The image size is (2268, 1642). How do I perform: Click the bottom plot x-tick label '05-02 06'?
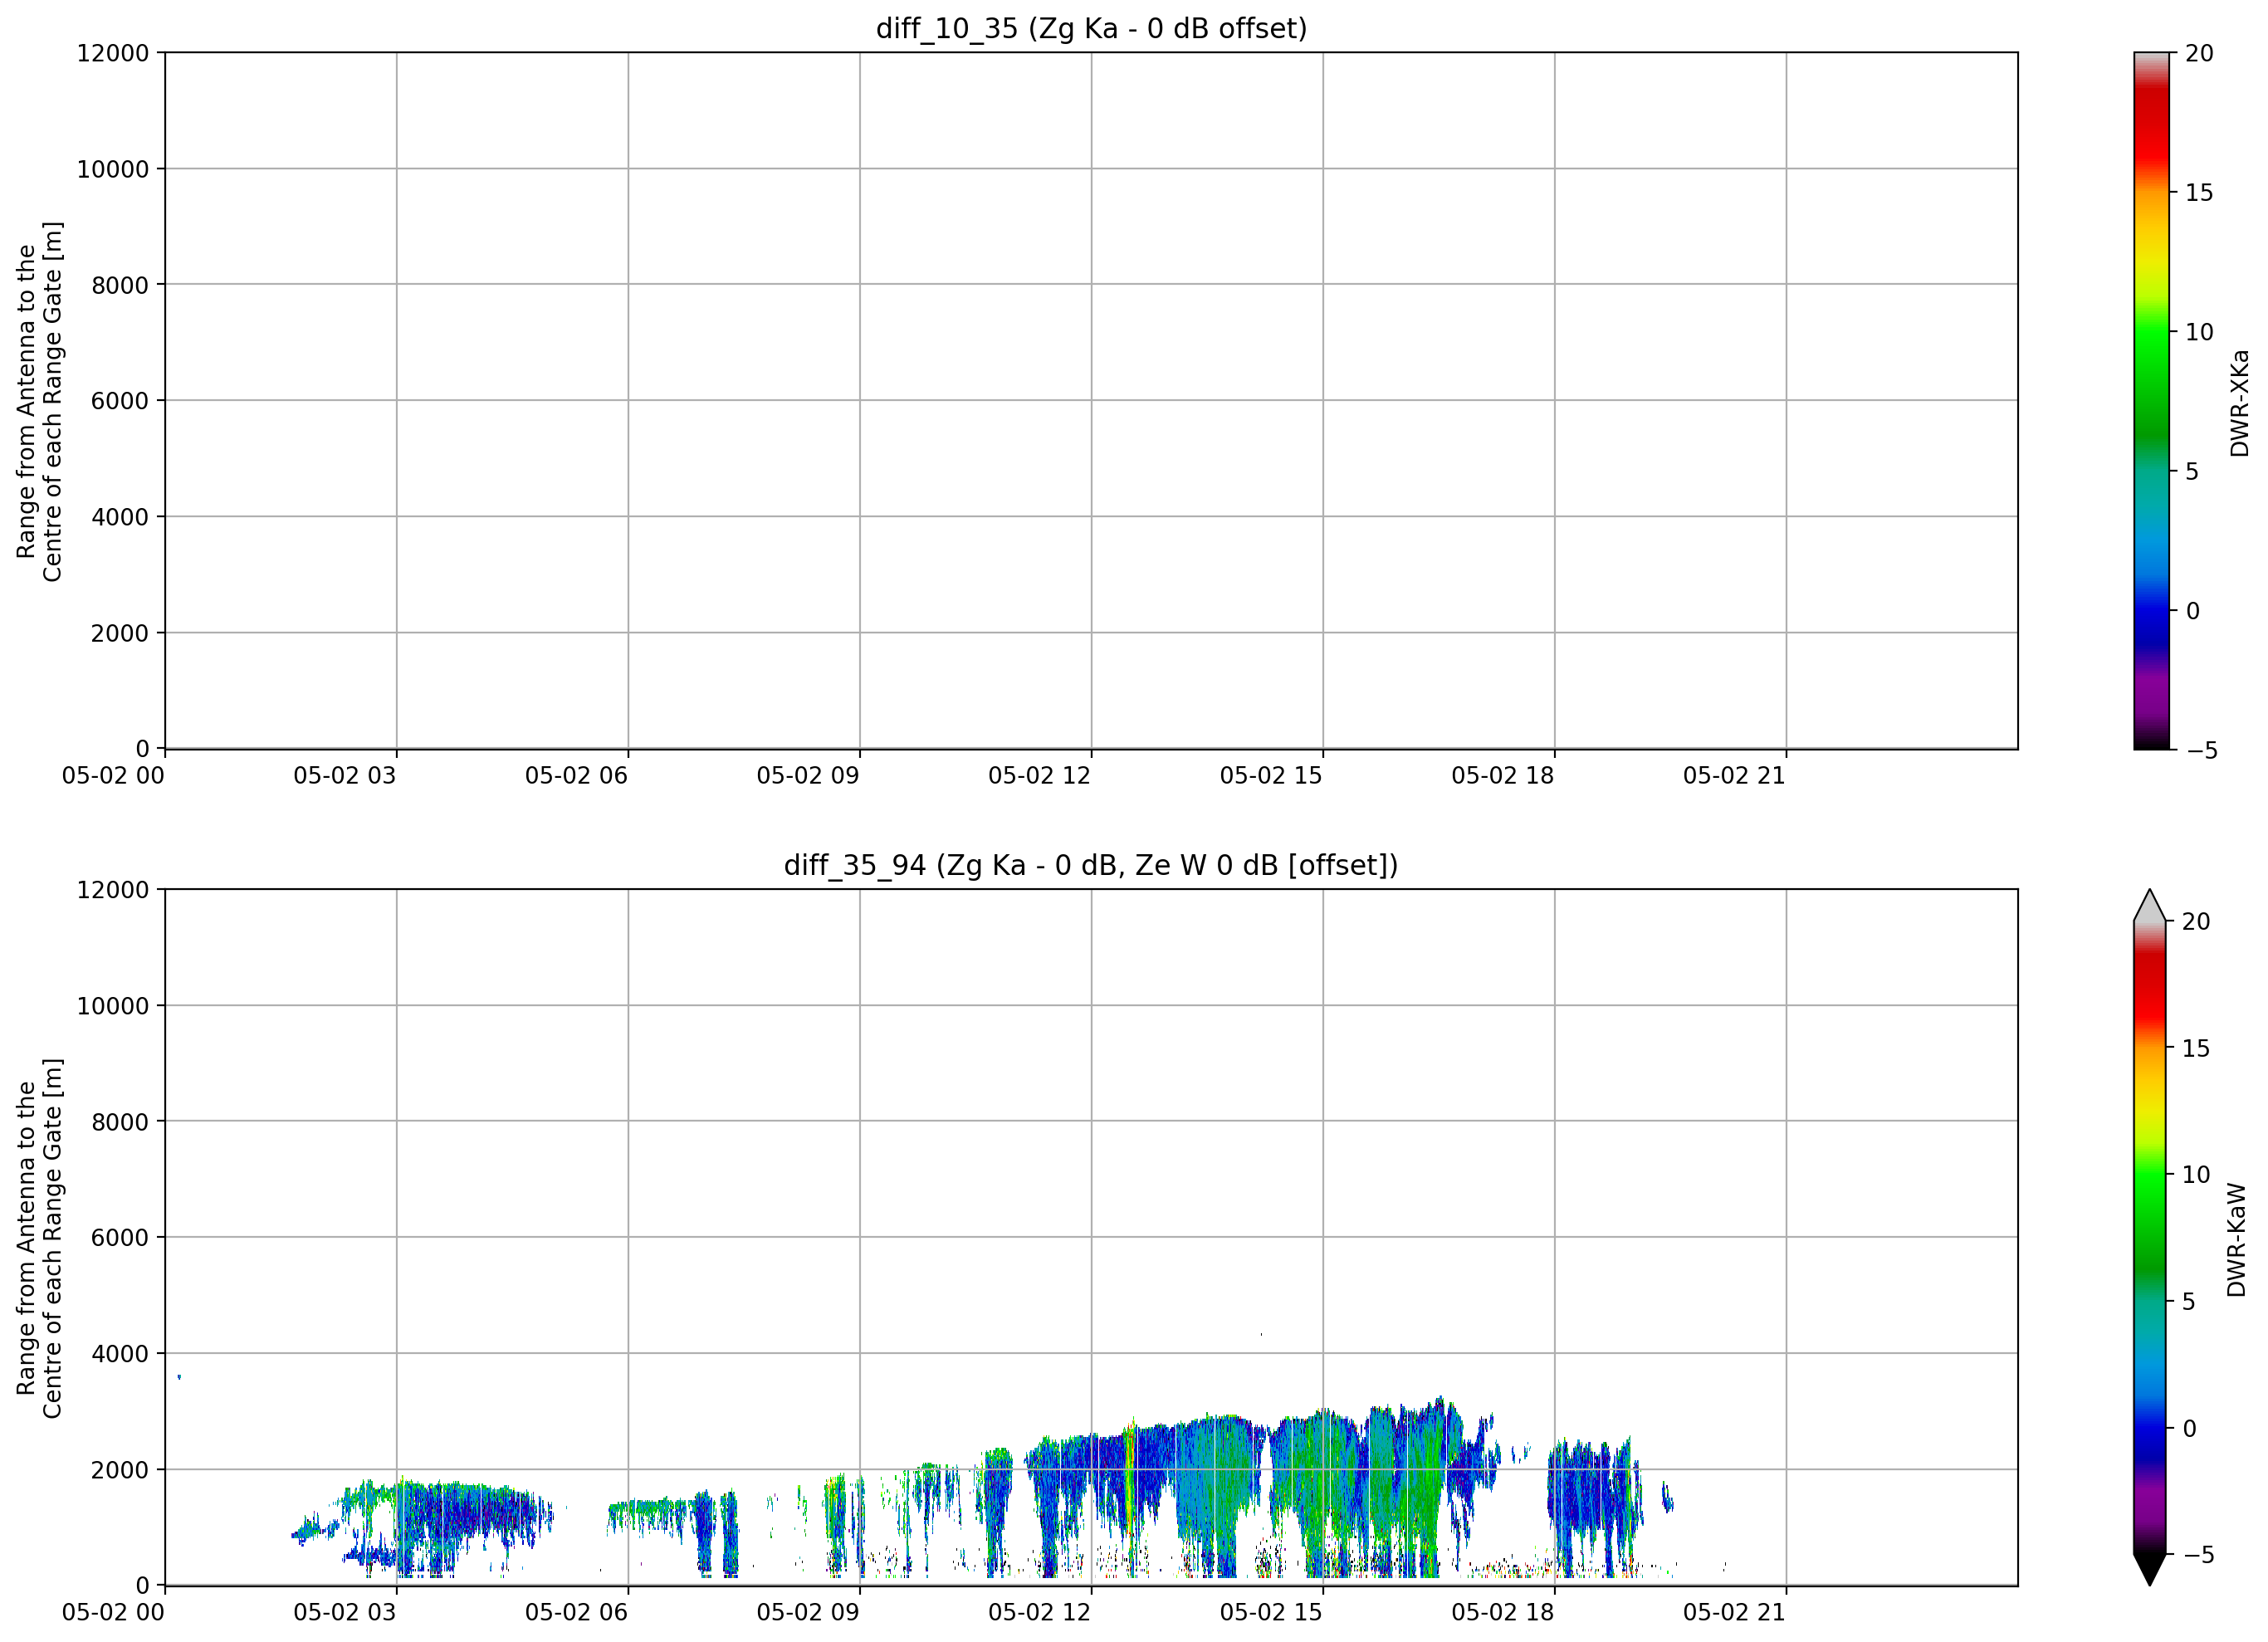pyautogui.click(x=576, y=1613)
